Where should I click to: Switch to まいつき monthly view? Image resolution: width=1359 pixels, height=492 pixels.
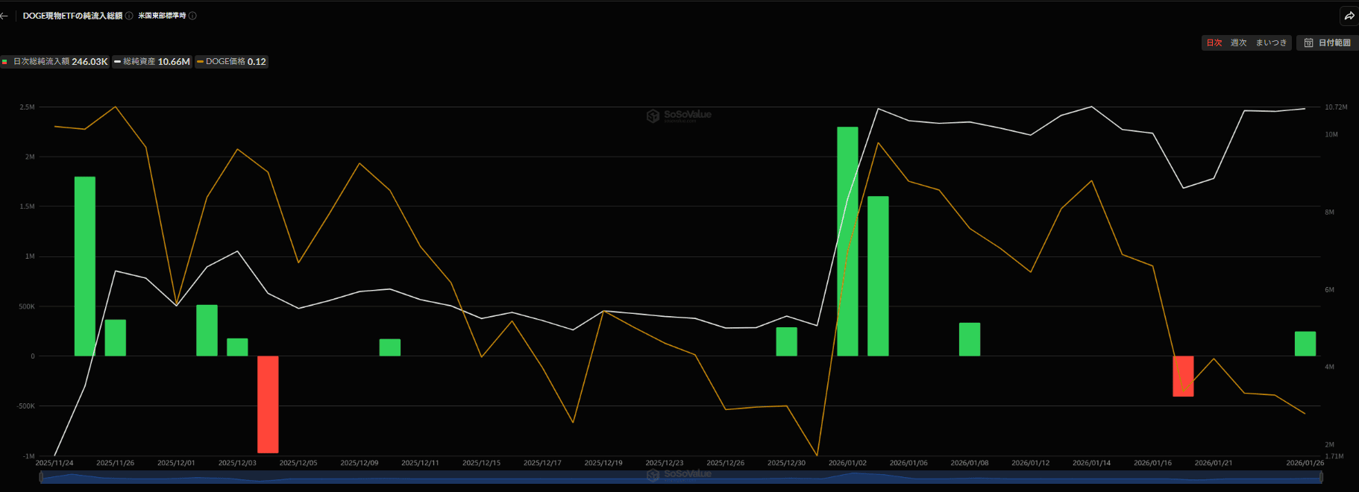tap(1271, 43)
